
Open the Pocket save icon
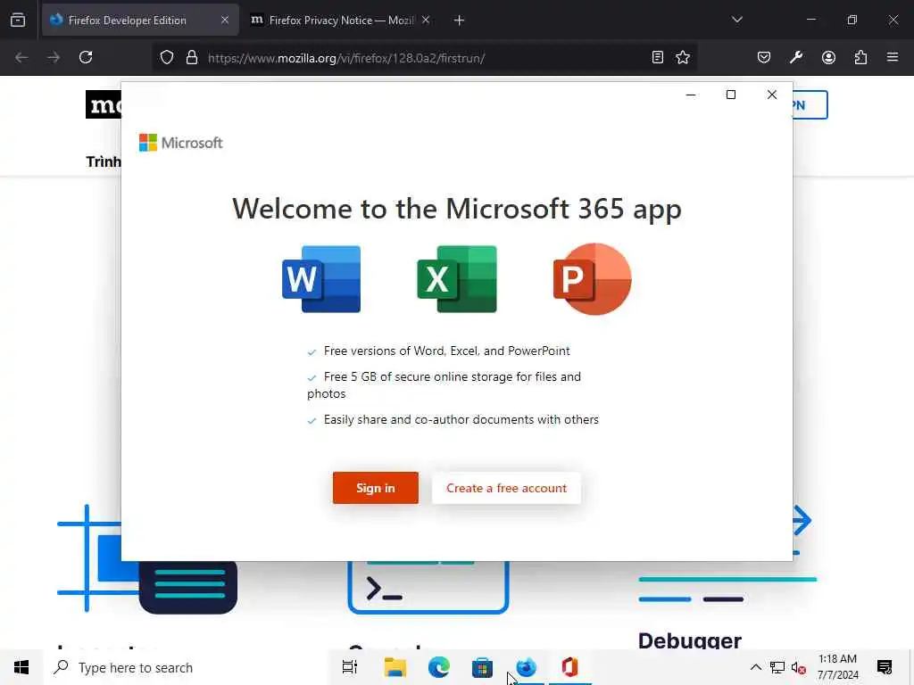point(764,57)
